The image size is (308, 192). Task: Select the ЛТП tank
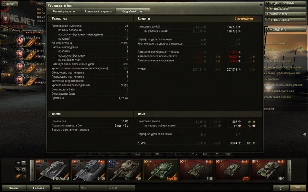pyautogui.click(x=232, y=170)
